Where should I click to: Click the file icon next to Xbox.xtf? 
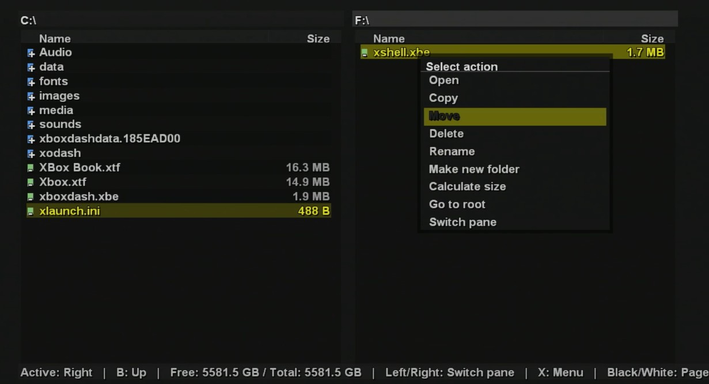(31, 183)
